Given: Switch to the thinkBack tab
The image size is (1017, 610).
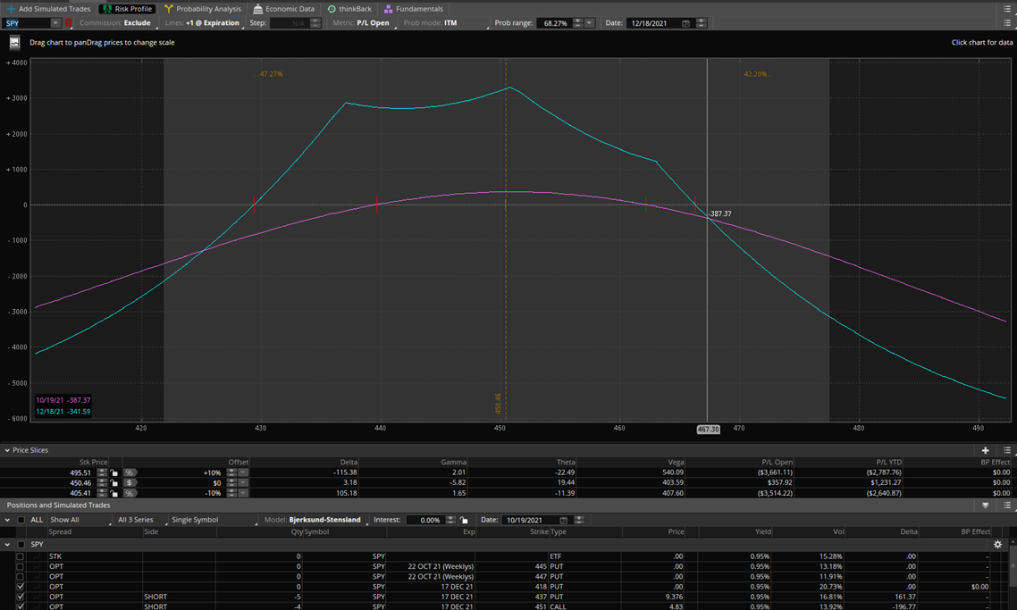Looking at the screenshot, I should point(349,9).
